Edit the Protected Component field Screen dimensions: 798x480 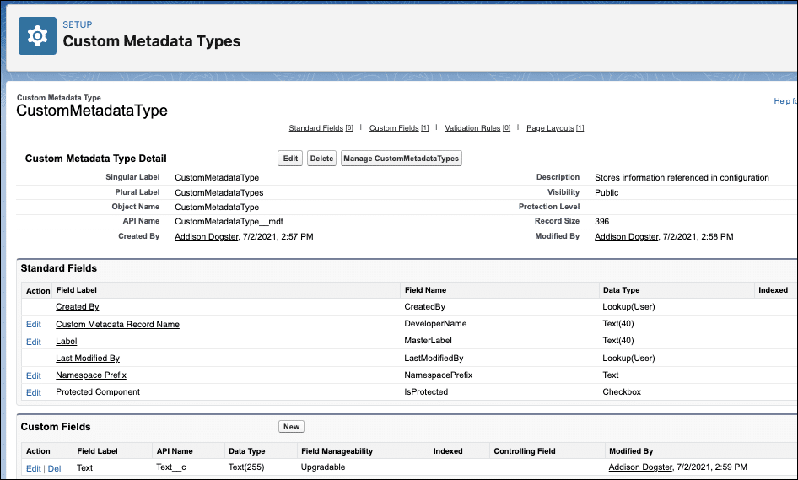34,392
